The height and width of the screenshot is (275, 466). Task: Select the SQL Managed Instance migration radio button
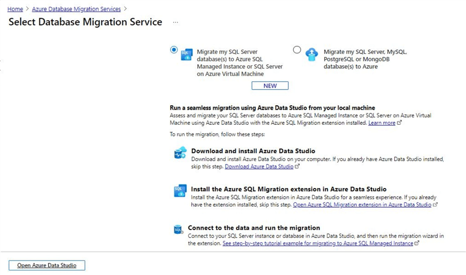174,50
